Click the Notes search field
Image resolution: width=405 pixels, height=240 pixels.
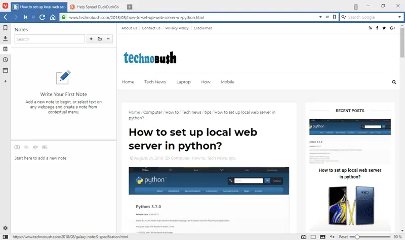point(50,39)
